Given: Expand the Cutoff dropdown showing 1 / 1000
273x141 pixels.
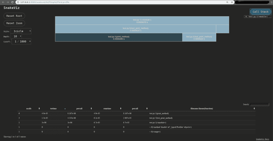Looking at the screenshot, I should [21, 41].
